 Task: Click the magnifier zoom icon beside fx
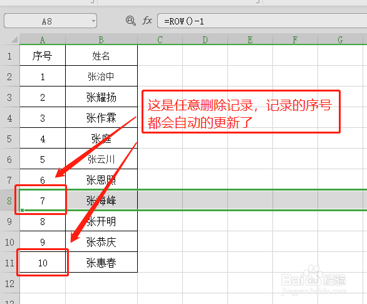[131, 21]
